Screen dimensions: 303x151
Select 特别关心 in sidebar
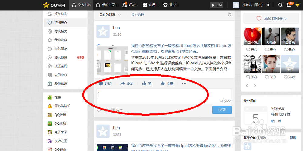65,23
